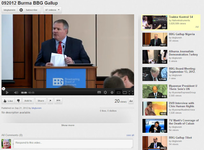The height and width of the screenshot is (150, 204).
Task: Open see all comments link
Action: click(130, 135)
